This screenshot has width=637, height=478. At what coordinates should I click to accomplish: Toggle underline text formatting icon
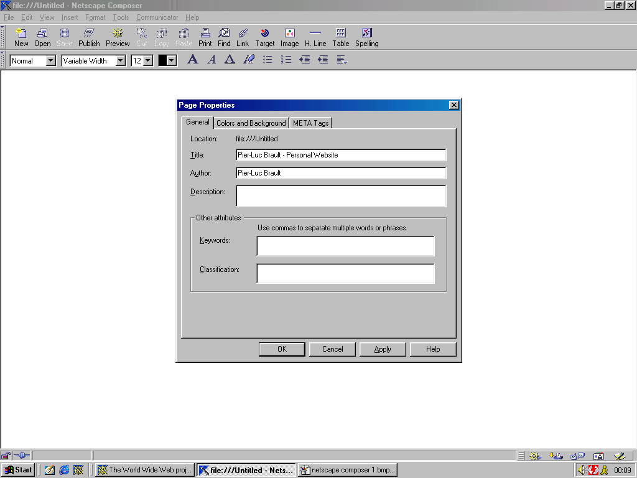(x=230, y=60)
